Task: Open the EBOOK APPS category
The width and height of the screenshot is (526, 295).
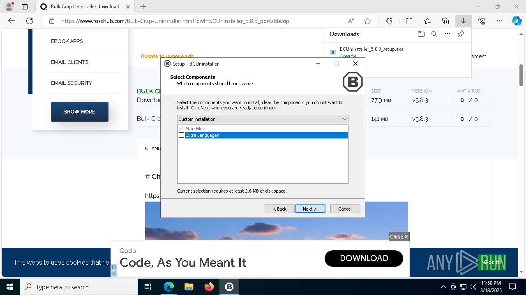Action: pyautogui.click(x=67, y=41)
